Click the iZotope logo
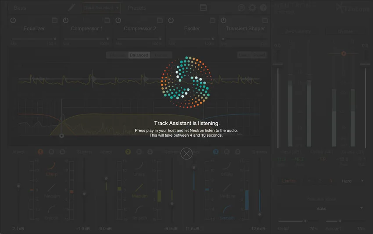Image resolution: width=373 pixels, height=234 pixels. (352, 8)
